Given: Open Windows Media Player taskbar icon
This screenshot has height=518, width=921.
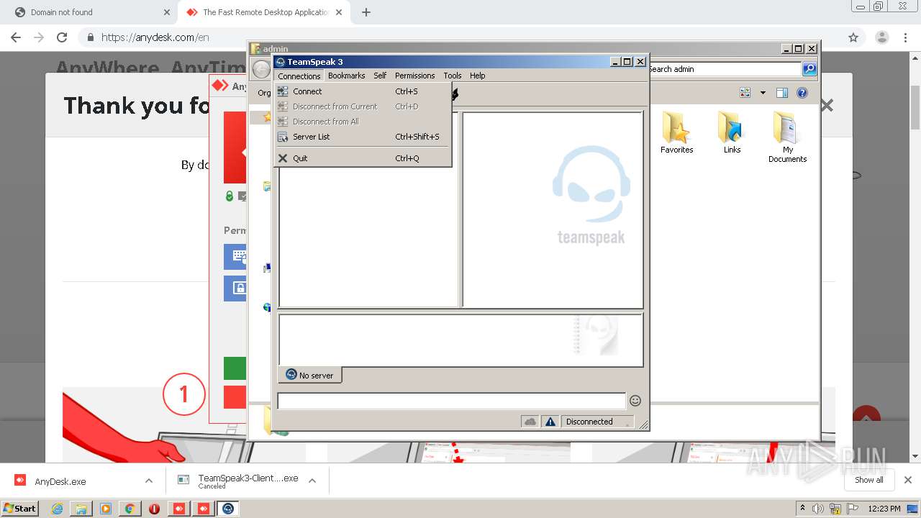Looking at the screenshot, I should coord(106,509).
